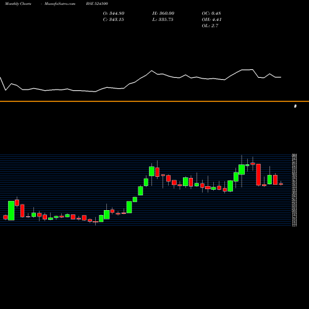Select the close value C: 343.15
This screenshot has width=309, height=309.
(x=113, y=20)
